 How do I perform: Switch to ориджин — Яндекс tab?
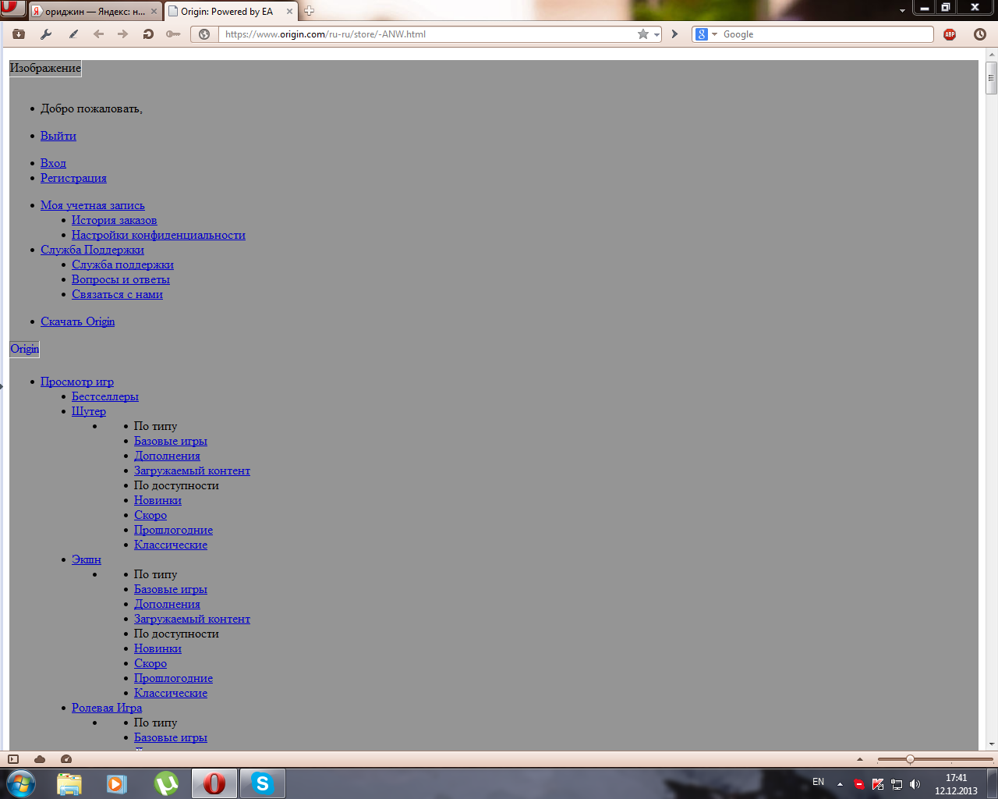[94, 12]
